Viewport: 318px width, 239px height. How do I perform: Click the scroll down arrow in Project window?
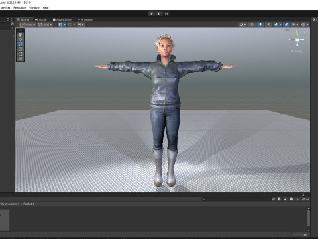309,230
